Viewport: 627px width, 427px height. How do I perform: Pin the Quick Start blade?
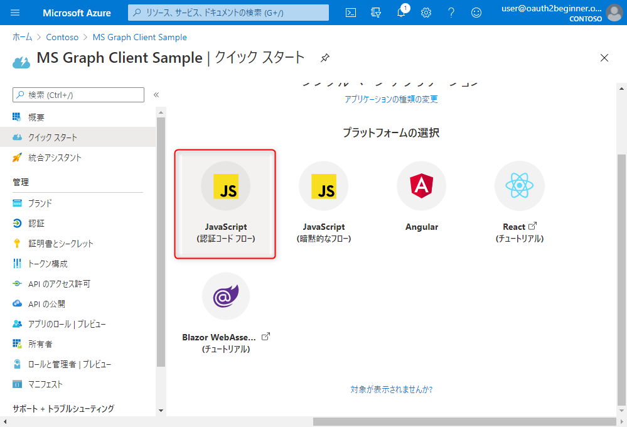(x=324, y=58)
